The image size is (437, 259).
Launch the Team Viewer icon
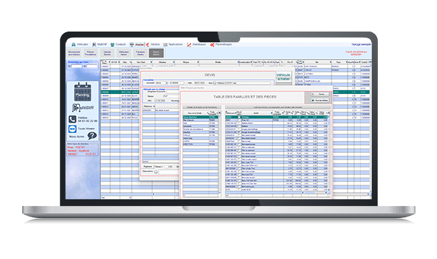point(73,129)
